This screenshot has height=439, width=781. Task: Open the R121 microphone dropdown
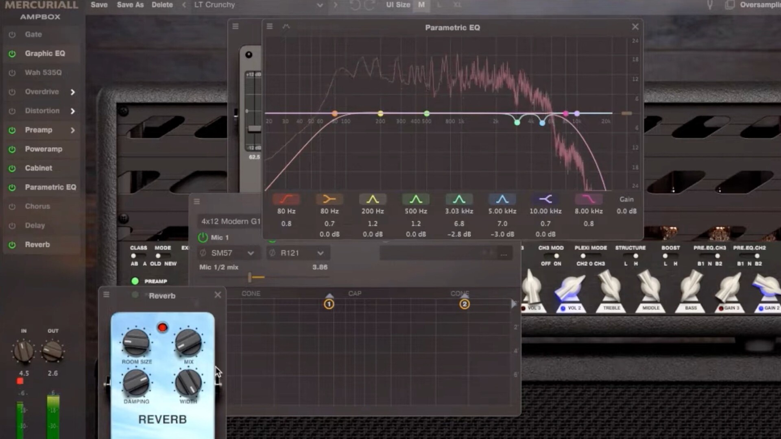(299, 253)
